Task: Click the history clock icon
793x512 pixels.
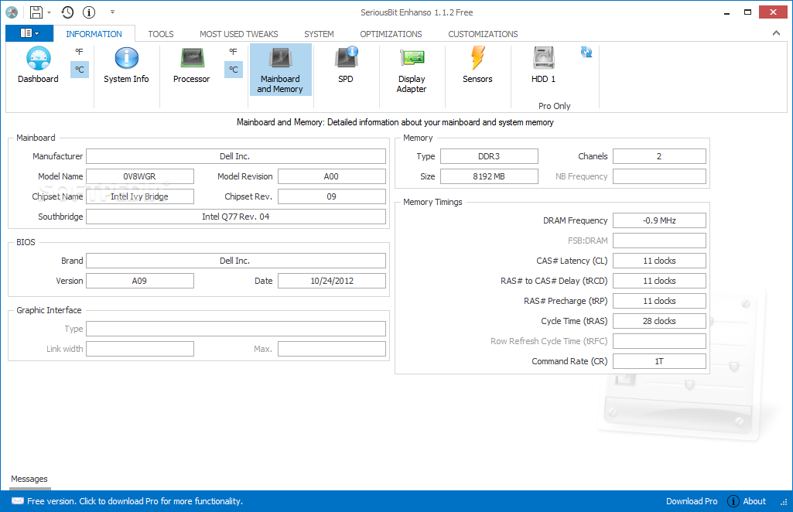Action: [x=67, y=12]
